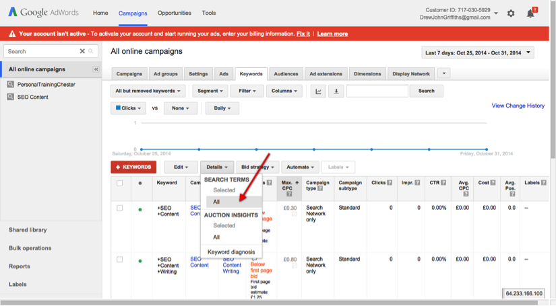Clear the sidebar search with X icon

pos(82,51)
